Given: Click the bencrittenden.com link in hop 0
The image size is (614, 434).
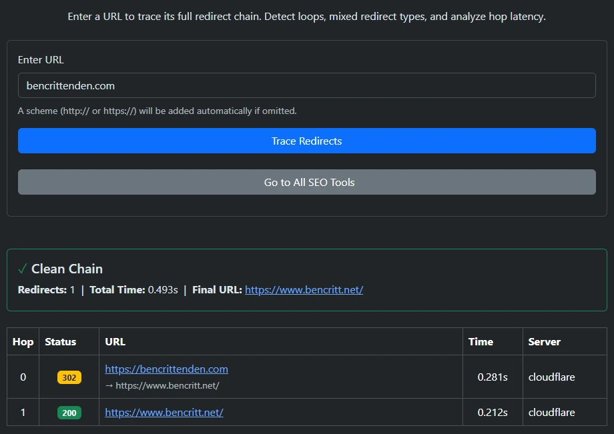Looking at the screenshot, I should tap(166, 369).
